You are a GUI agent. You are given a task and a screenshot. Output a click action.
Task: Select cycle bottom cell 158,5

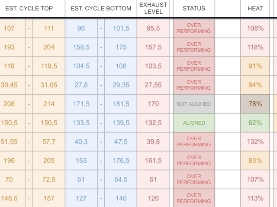(x=81, y=47)
